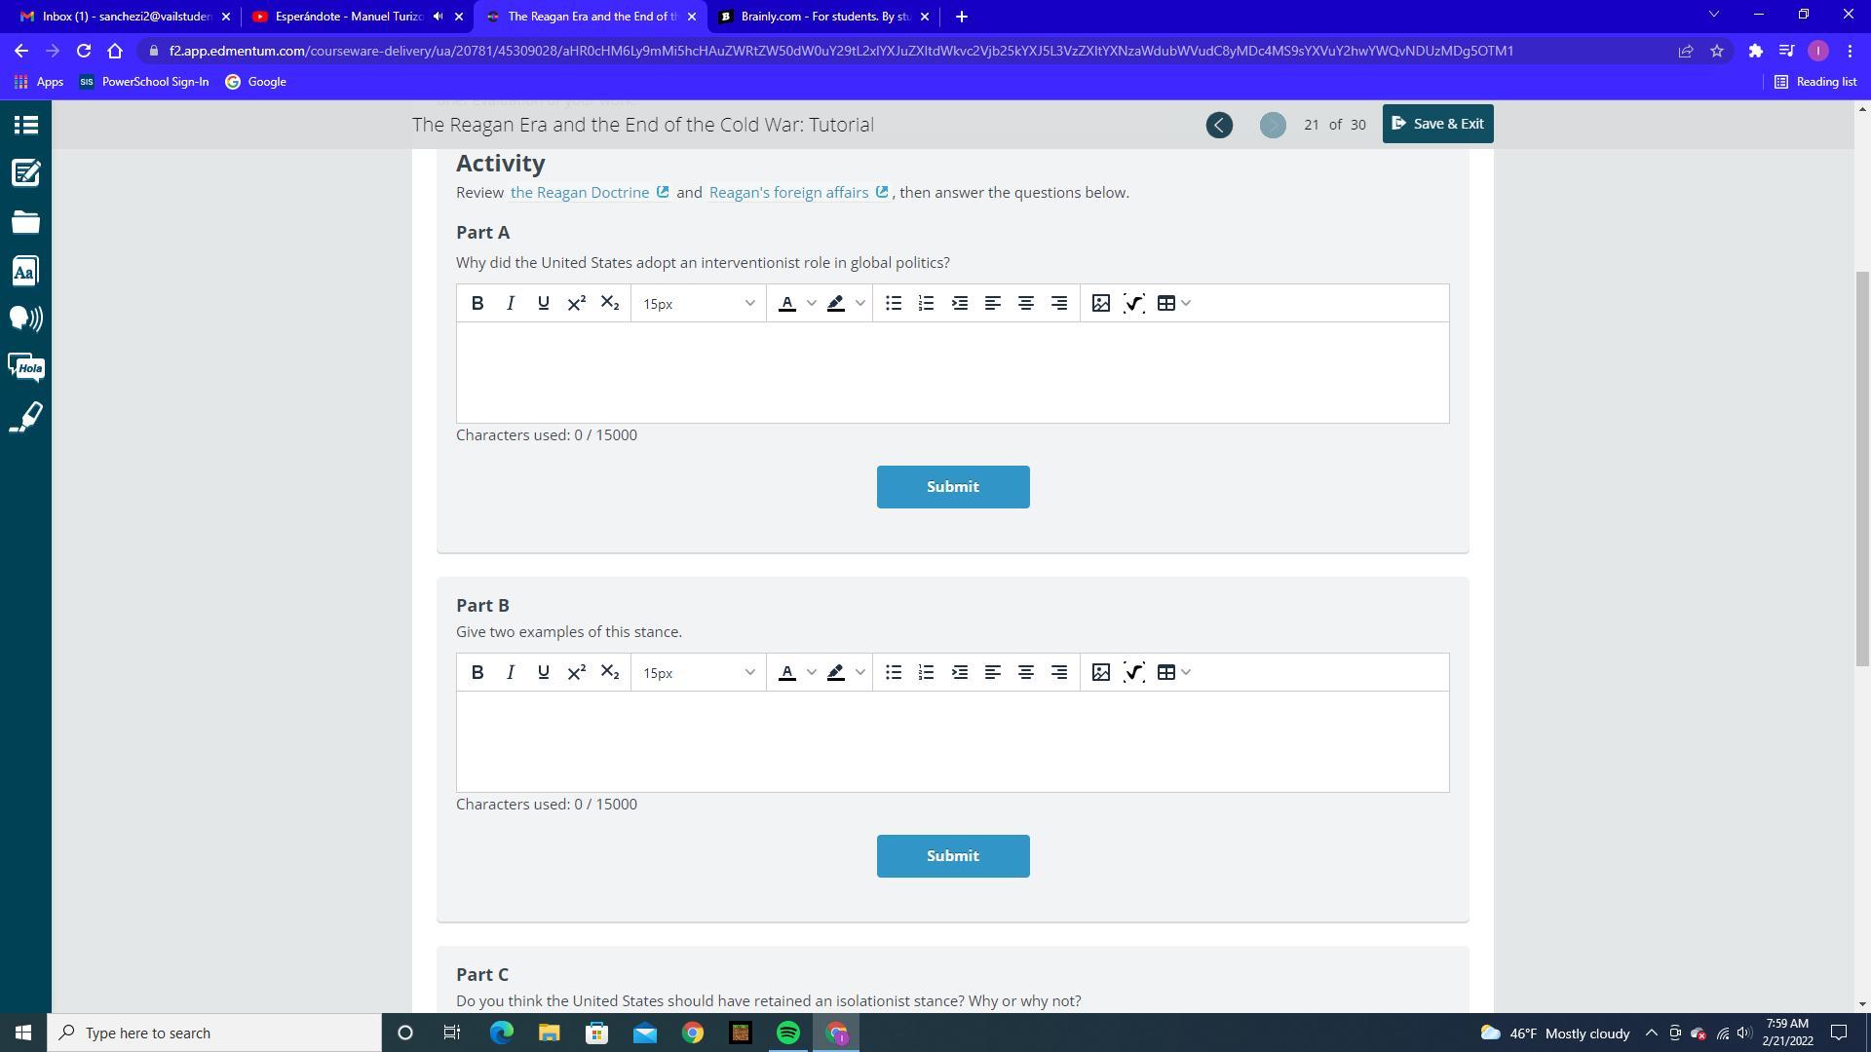Insert an image in Part A editor
This screenshot has height=1052, width=1871.
tap(1100, 303)
